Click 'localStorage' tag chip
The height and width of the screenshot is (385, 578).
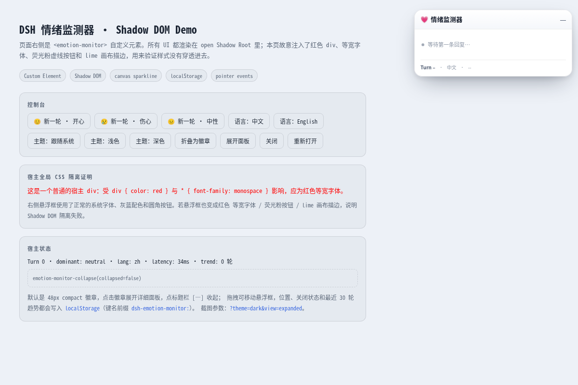[186, 76]
